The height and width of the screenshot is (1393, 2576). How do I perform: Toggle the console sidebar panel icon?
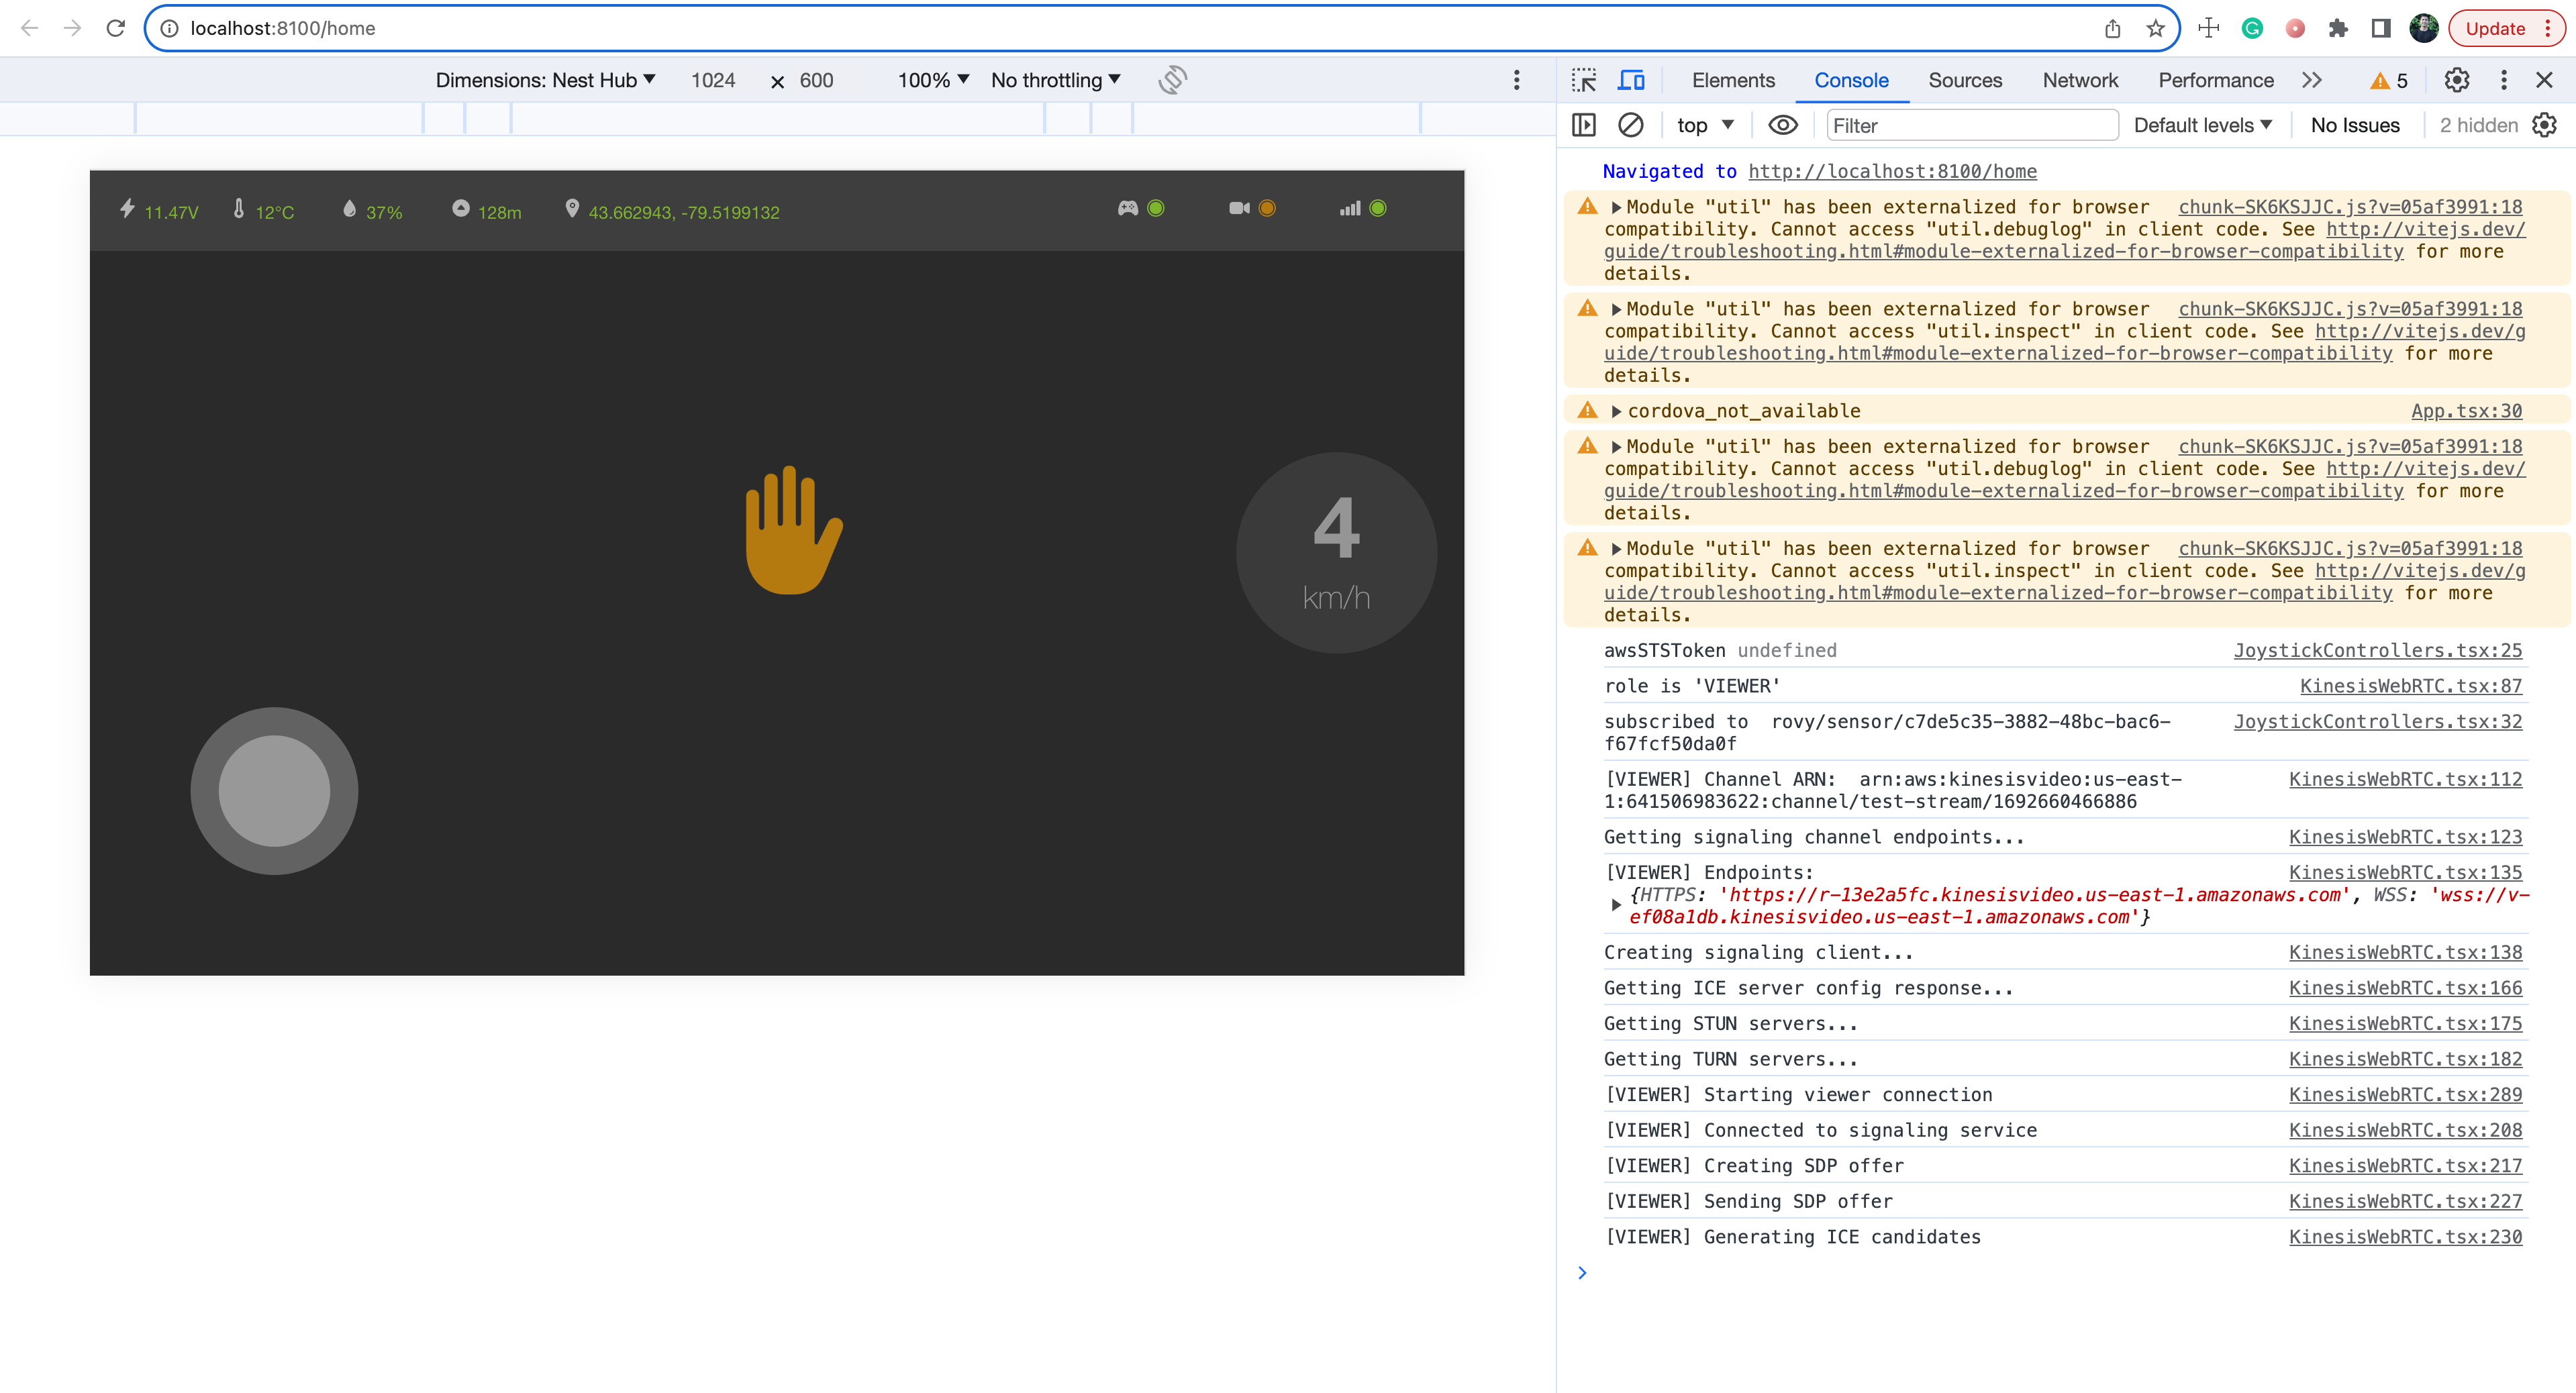tap(1584, 125)
